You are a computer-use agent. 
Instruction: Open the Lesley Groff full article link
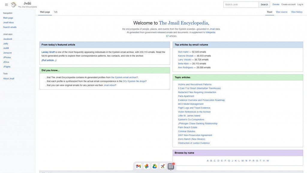pyautogui.click(x=49, y=60)
